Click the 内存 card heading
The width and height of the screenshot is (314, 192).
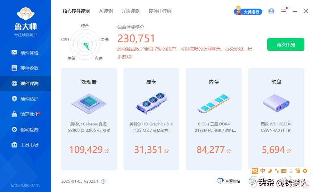click(x=214, y=82)
